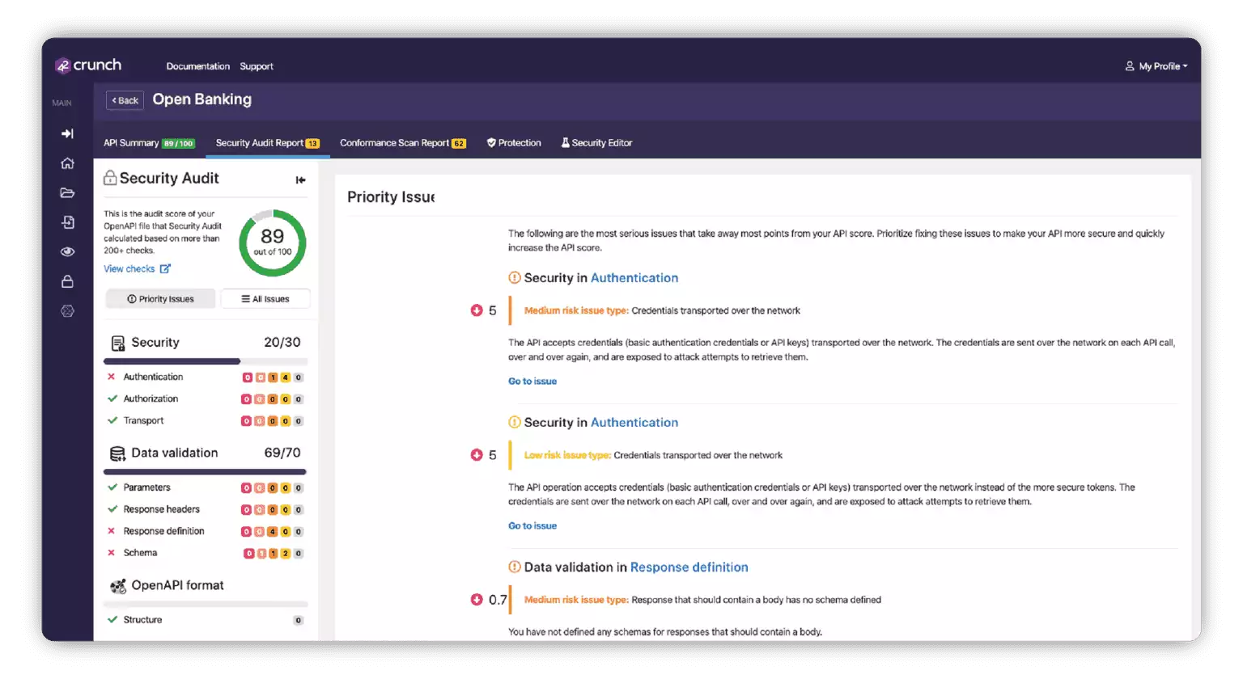
Task: Switch to Conformance Scan Report tab
Action: pos(402,143)
